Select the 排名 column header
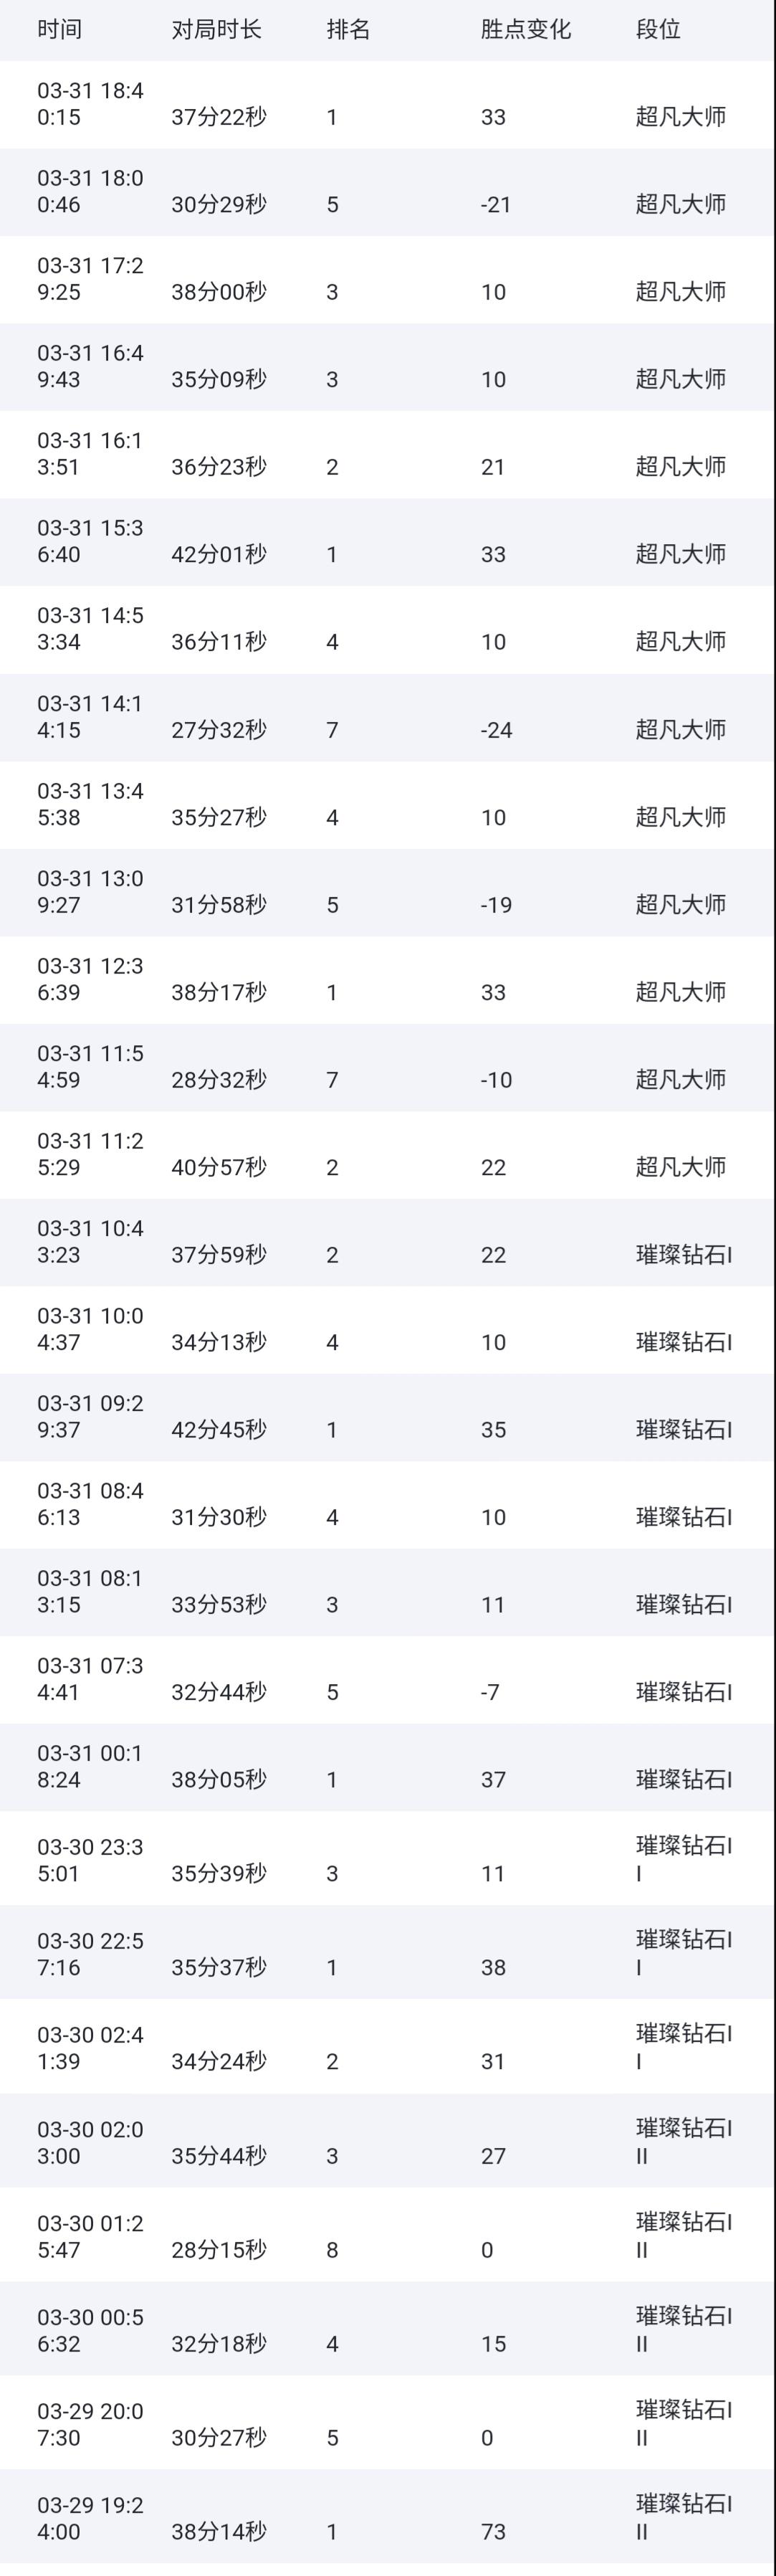Image resolution: width=776 pixels, height=2576 pixels. [348, 29]
